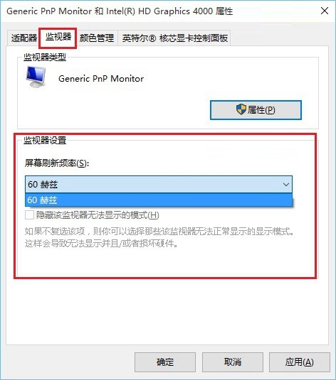Open monitor 属性(P) button
This screenshot has width=336, height=380.
(x=256, y=110)
